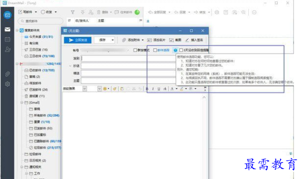Click the pin-to-top arrow icon in main toolbar

82,12
